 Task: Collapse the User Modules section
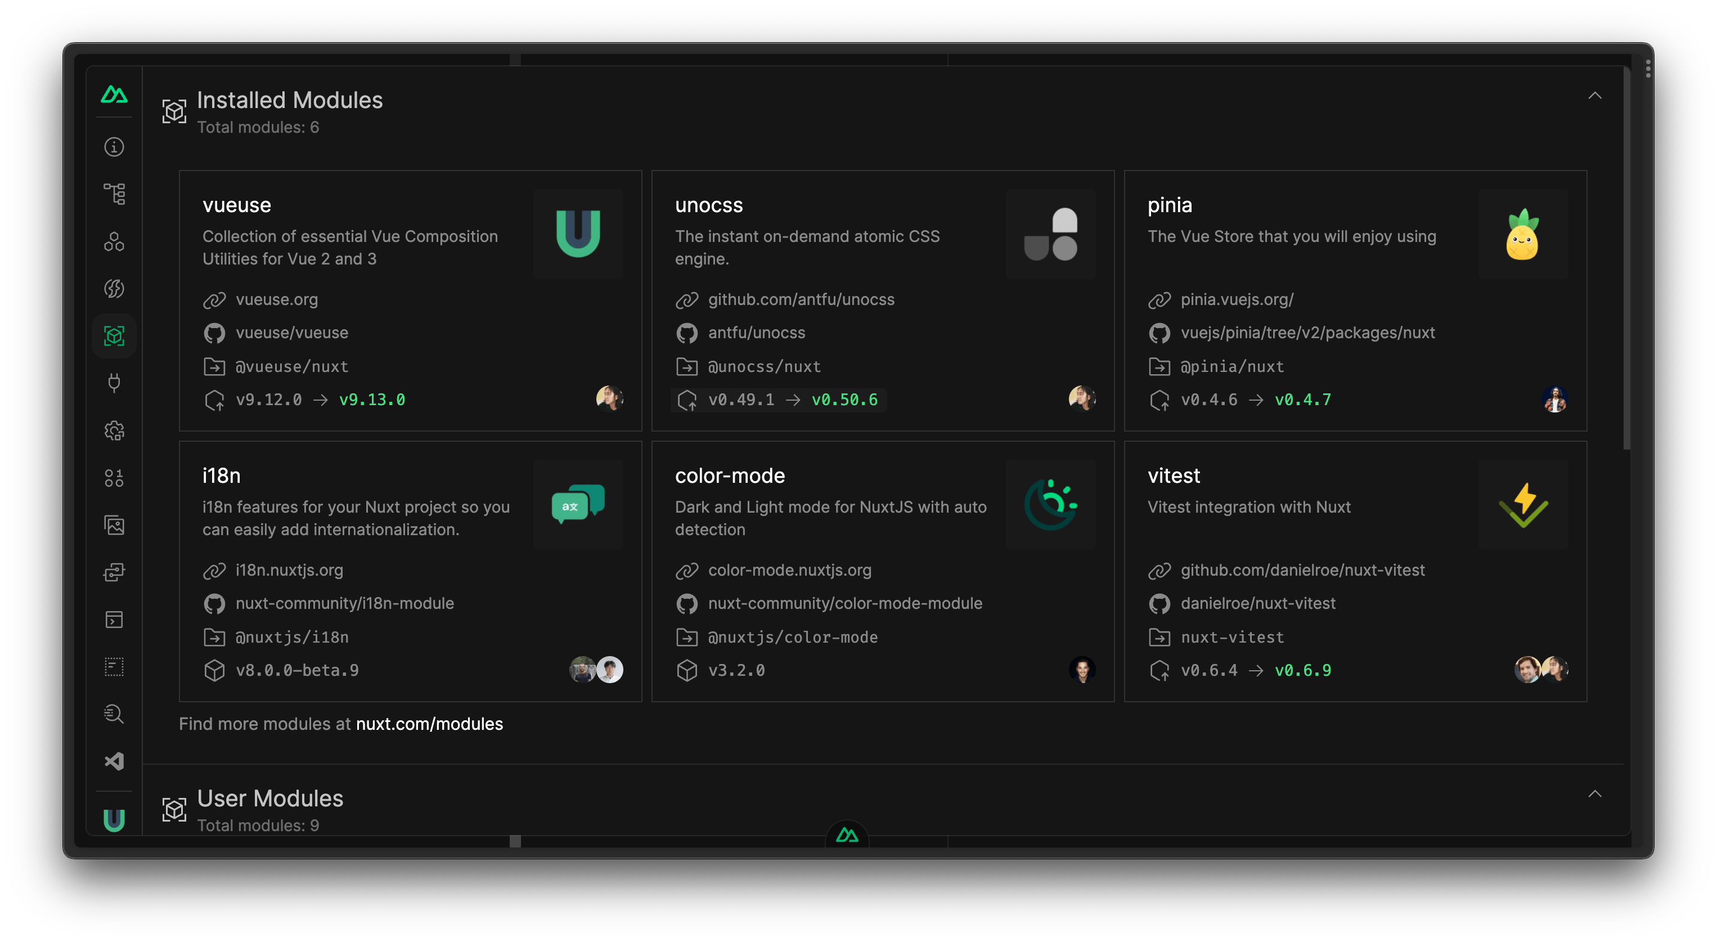tap(1594, 793)
